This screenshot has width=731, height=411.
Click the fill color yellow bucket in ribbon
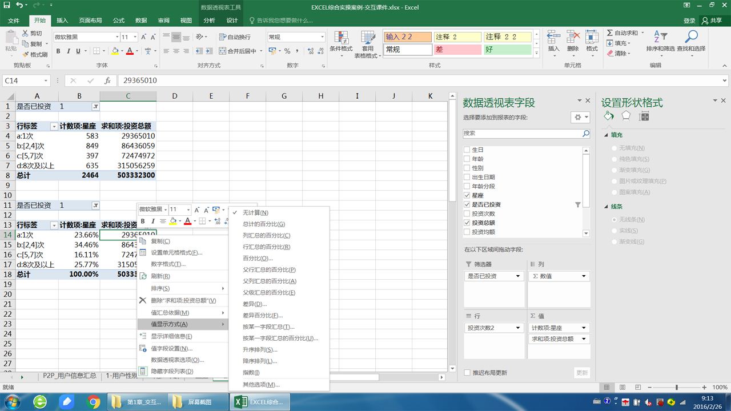(115, 51)
